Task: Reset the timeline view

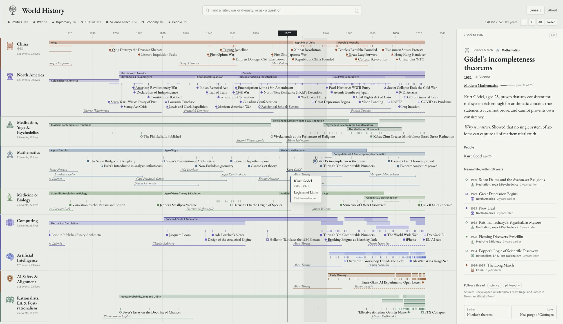Action: pos(551,22)
